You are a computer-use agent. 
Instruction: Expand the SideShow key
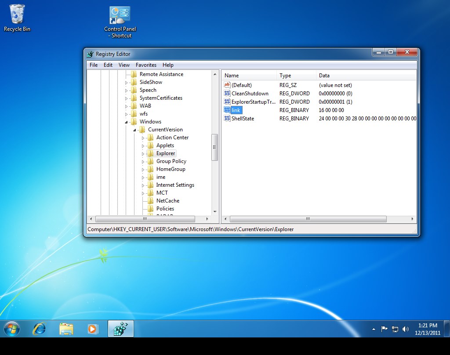(x=126, y=83)
